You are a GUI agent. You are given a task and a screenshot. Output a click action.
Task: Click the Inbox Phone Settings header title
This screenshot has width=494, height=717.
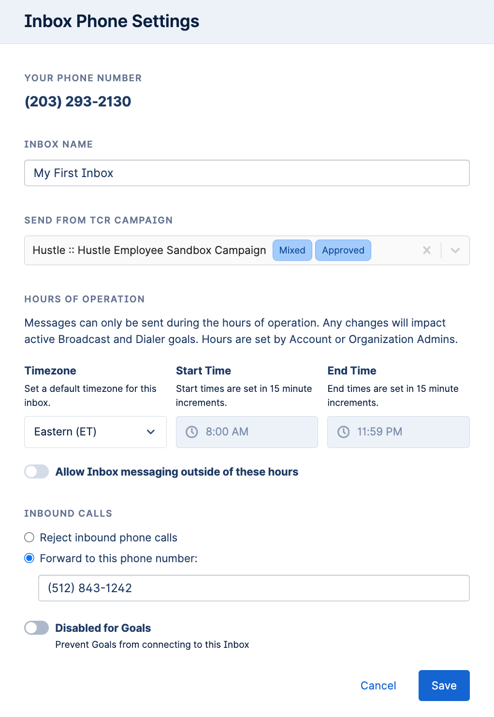point(112,21)
